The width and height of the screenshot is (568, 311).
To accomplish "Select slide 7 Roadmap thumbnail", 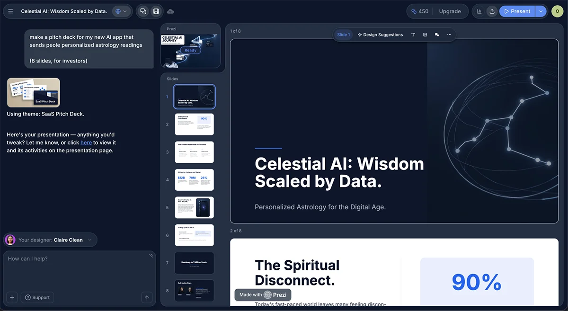I will 195,263.
